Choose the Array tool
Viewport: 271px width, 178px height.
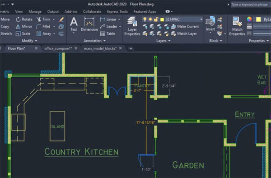tap(44, 33)
